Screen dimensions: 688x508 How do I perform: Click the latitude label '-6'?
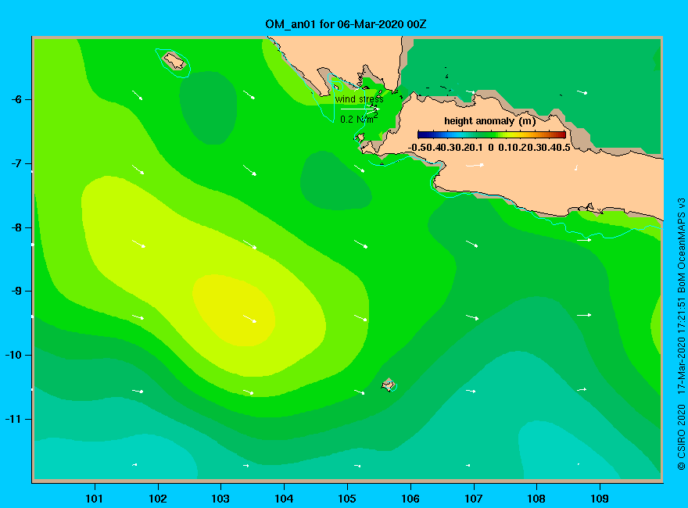click(x=16, y=99)
